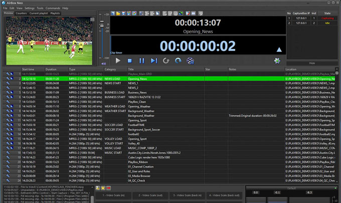Click the football match preview thumbnail

point(49,41)
